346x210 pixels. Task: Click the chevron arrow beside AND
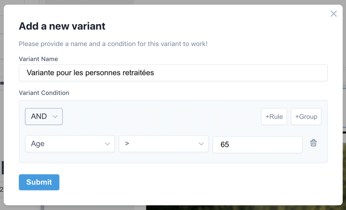[x=55, y=117]
